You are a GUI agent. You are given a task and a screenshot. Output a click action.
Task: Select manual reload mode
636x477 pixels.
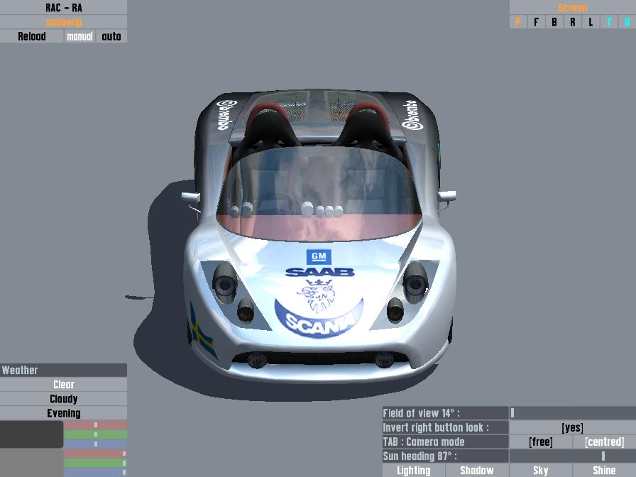(79, 36)
